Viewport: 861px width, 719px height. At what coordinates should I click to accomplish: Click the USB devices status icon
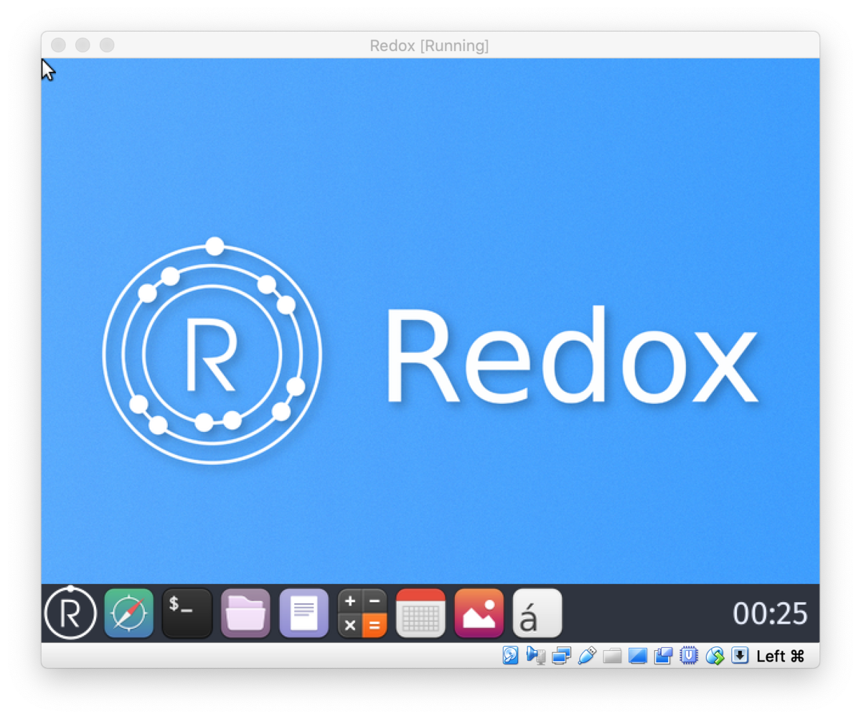(x=587, y=655)
